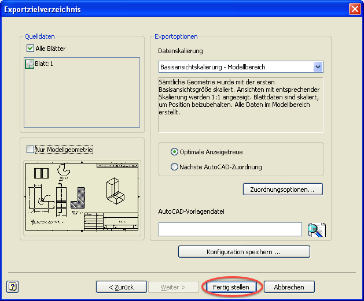Click the scaling description text box

(x=240, y=104)
